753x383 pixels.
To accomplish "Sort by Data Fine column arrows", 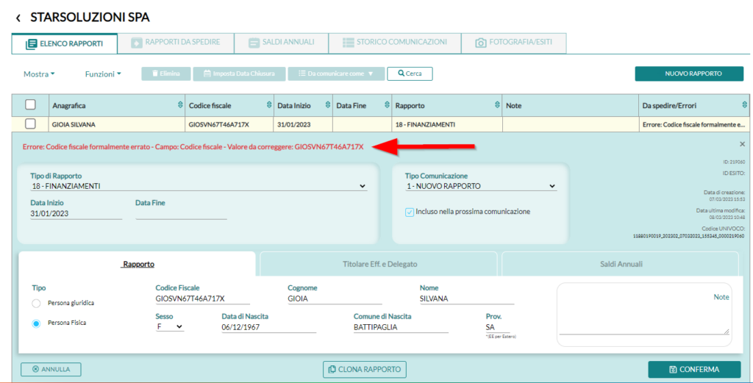I will [387, 105].
